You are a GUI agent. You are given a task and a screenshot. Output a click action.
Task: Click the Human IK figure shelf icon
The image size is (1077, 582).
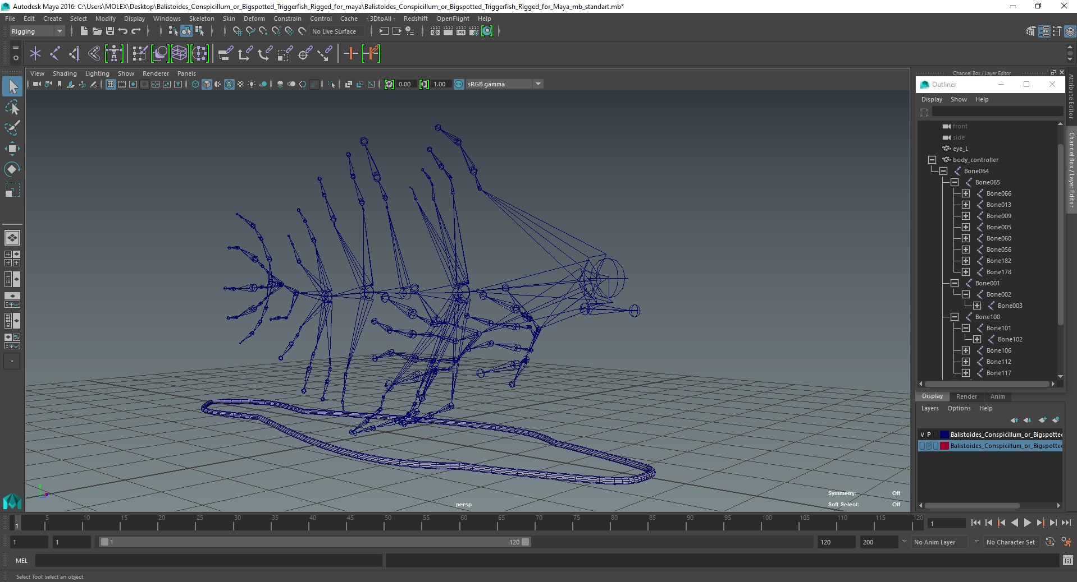click(114, 54)
